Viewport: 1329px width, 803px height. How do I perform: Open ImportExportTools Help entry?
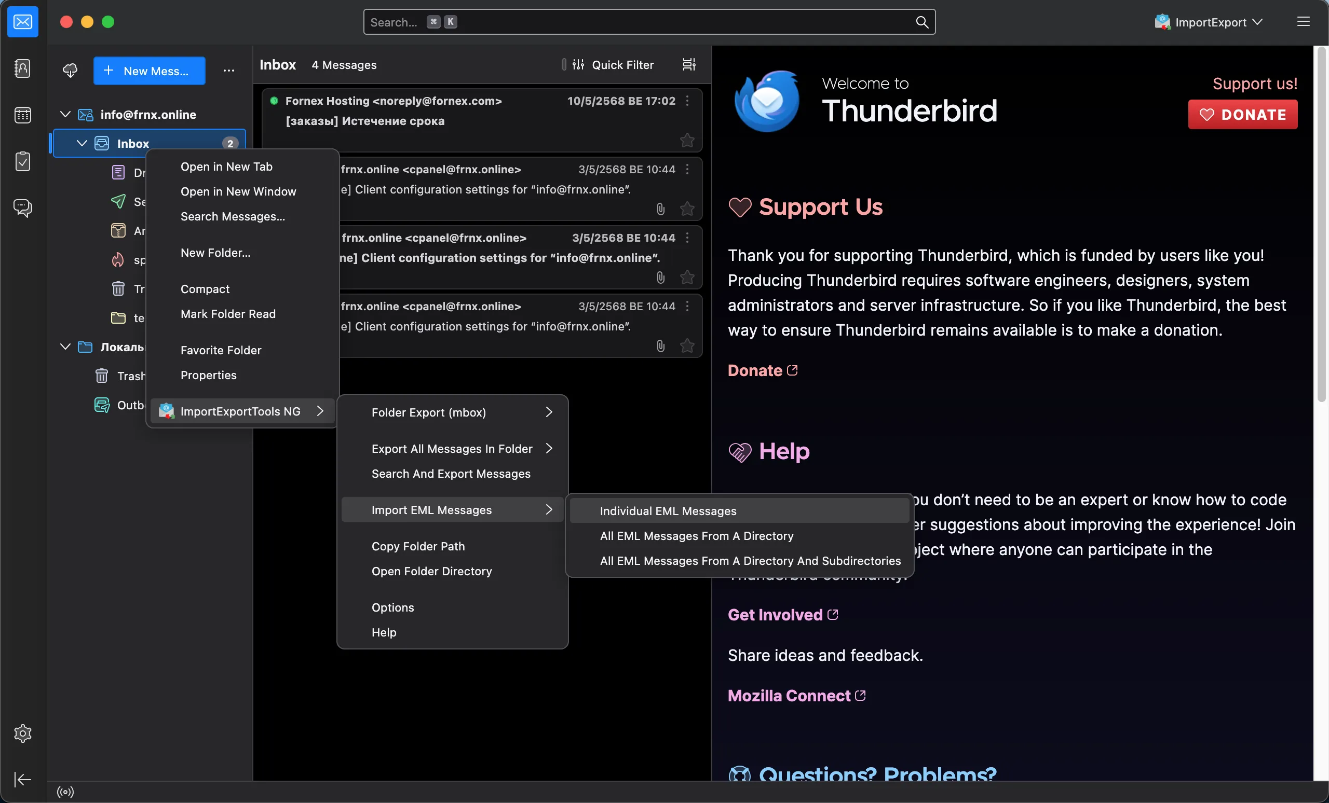[453, 632]
